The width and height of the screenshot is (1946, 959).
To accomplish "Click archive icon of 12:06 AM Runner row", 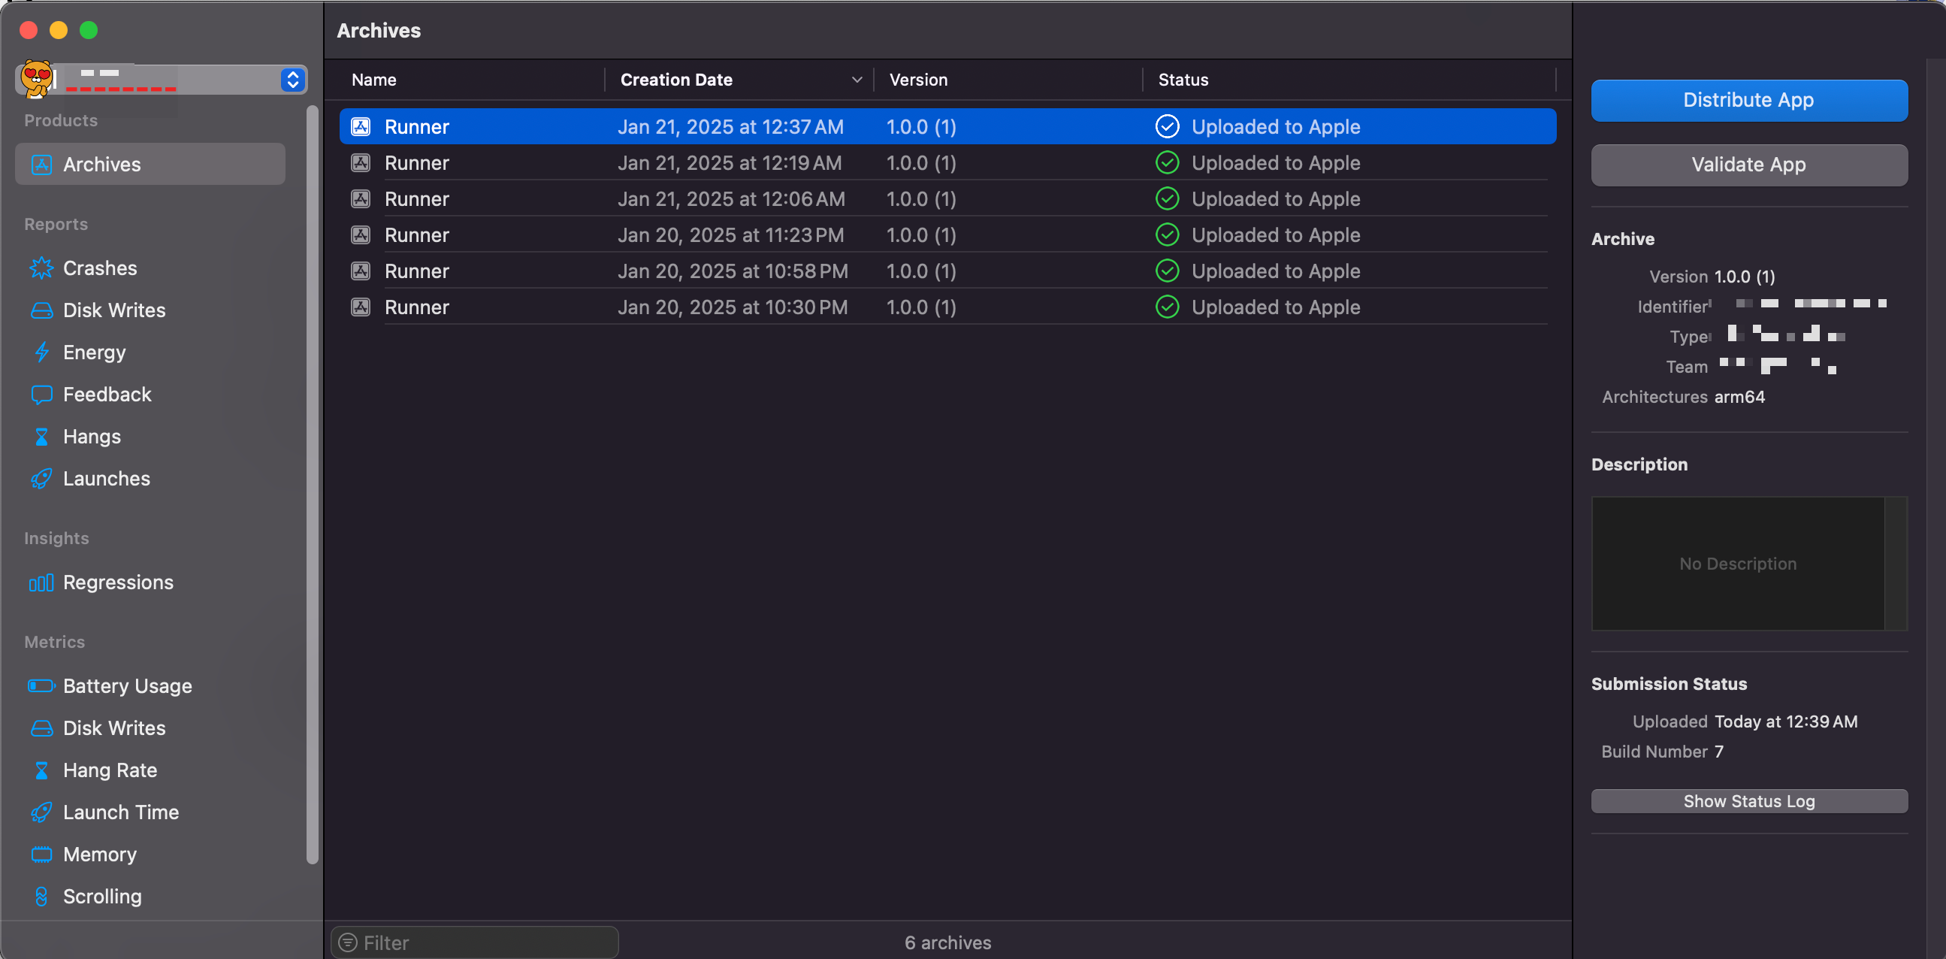I will point(361,198).
